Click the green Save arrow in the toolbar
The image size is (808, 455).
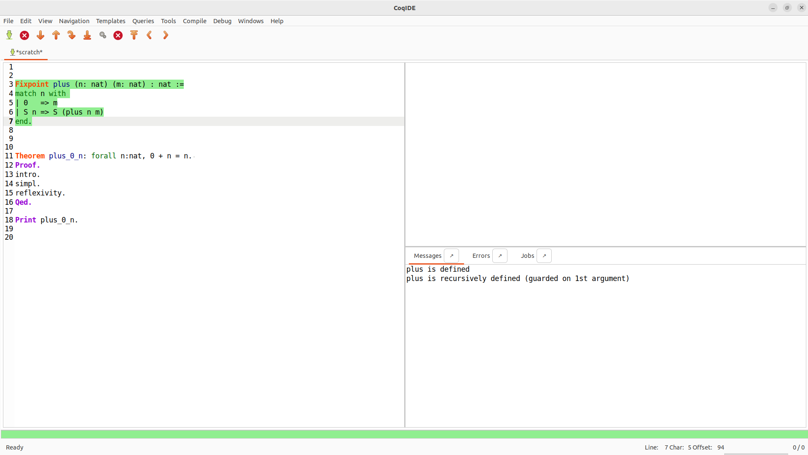tap(9, 35)
